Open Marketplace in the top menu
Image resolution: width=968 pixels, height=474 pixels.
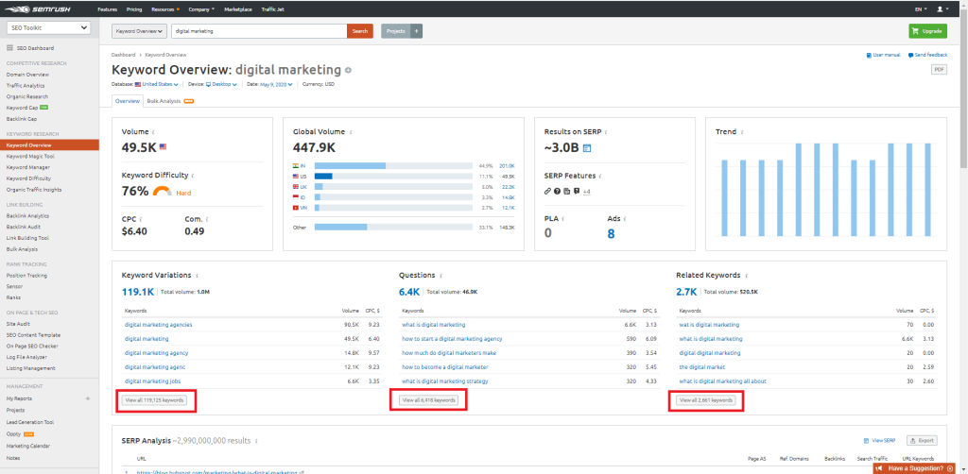pos(238,9)
